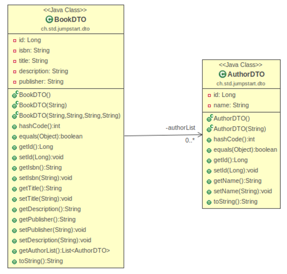Click the green class icon beside AuthorDTO title

click(x=222, y=74)
